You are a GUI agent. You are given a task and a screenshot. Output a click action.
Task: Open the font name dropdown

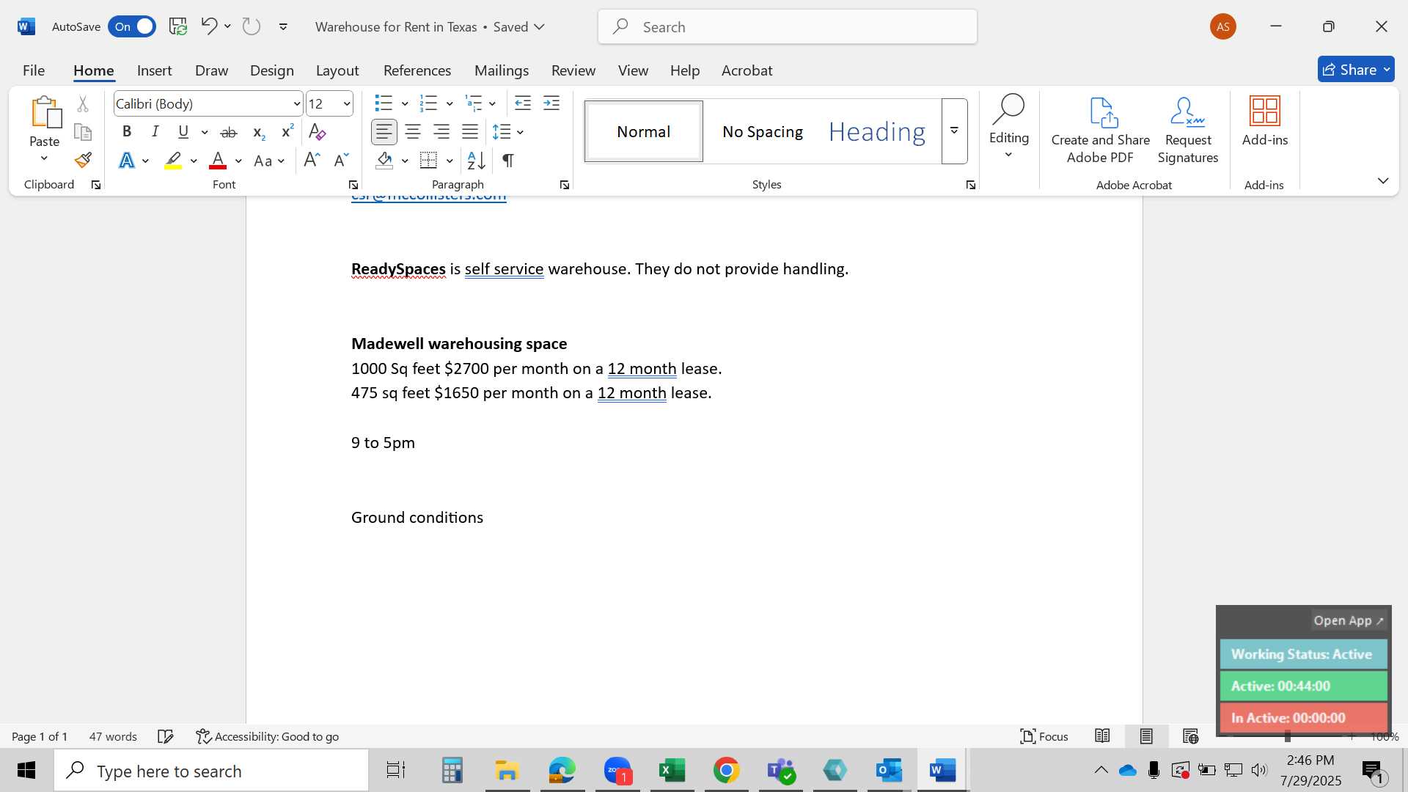pyautogui.click(x=296, y=103)
